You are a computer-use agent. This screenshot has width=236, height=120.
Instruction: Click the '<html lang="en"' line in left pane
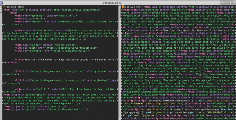[x=52, y=10]
